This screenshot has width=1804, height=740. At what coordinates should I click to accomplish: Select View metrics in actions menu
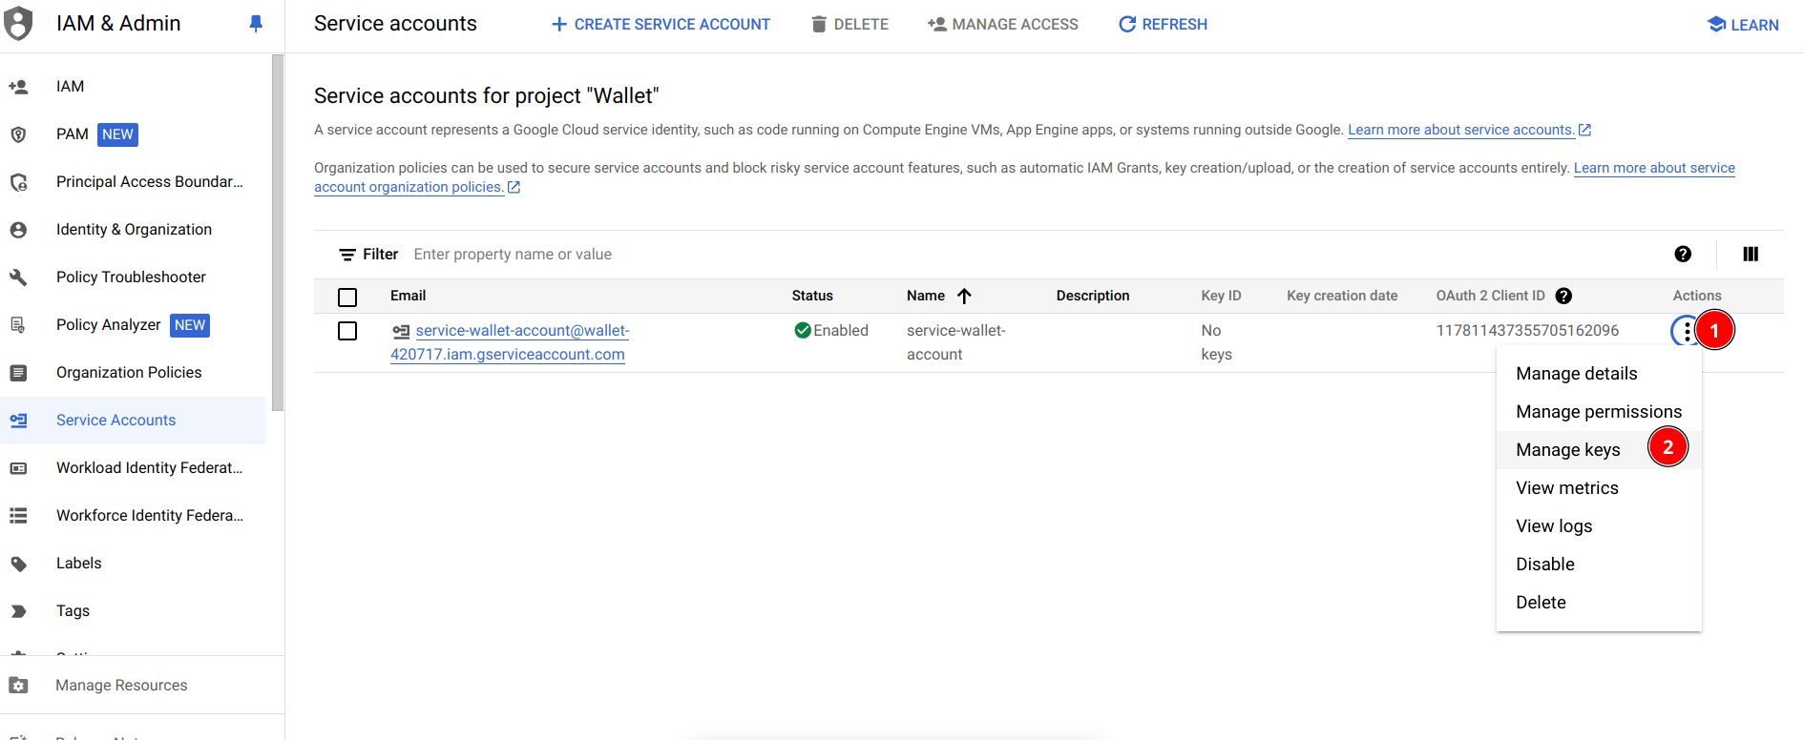1599,488
